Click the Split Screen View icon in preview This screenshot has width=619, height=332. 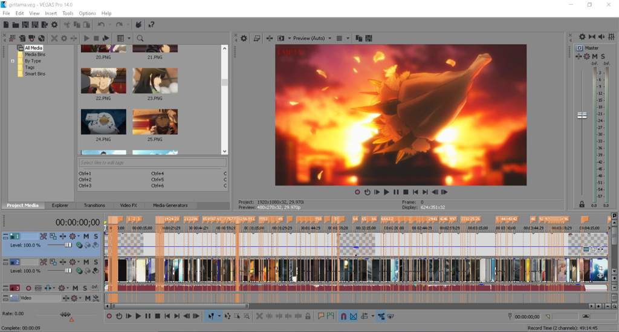click(x=280, y=38)
